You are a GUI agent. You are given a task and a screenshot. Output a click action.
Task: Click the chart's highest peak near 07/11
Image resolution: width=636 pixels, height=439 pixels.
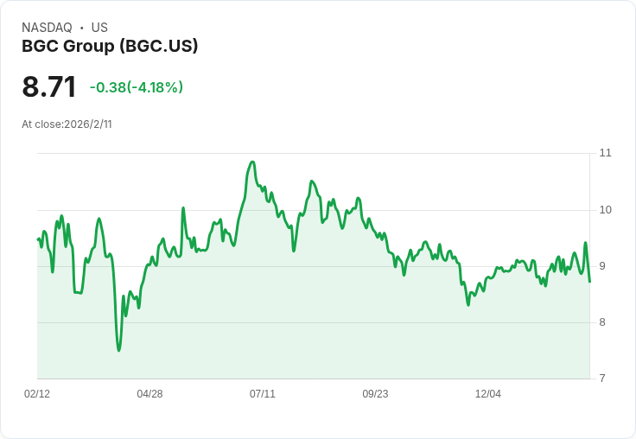[252, 162]
